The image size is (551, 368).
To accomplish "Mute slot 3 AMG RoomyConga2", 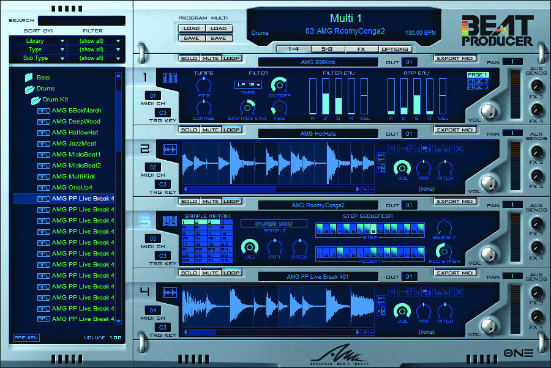I will 211,201.
